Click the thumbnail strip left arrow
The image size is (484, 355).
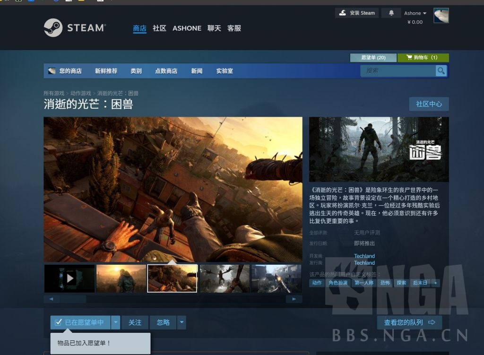click(51, 299)
